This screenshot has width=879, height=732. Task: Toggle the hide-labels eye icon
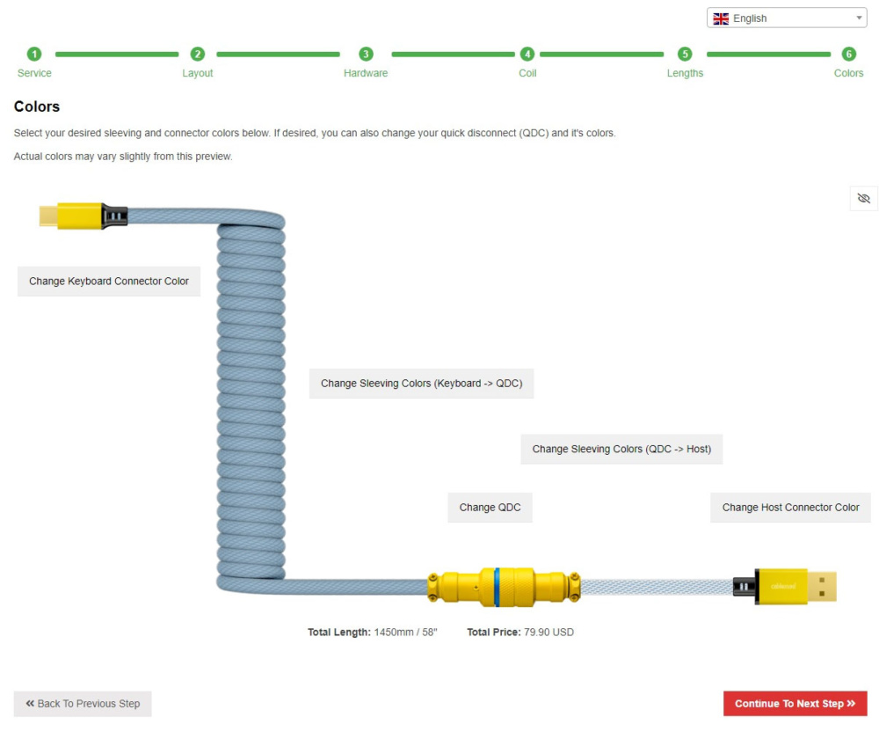(x=863, y=199)
